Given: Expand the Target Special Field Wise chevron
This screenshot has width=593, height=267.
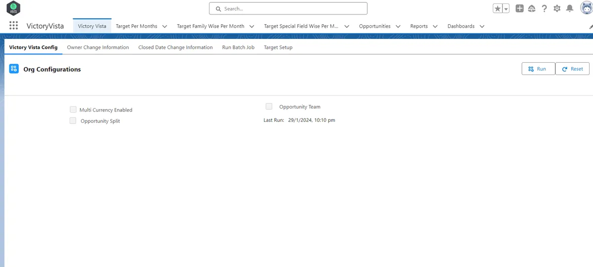Looking at the screenshot, I should click(347, 26).
